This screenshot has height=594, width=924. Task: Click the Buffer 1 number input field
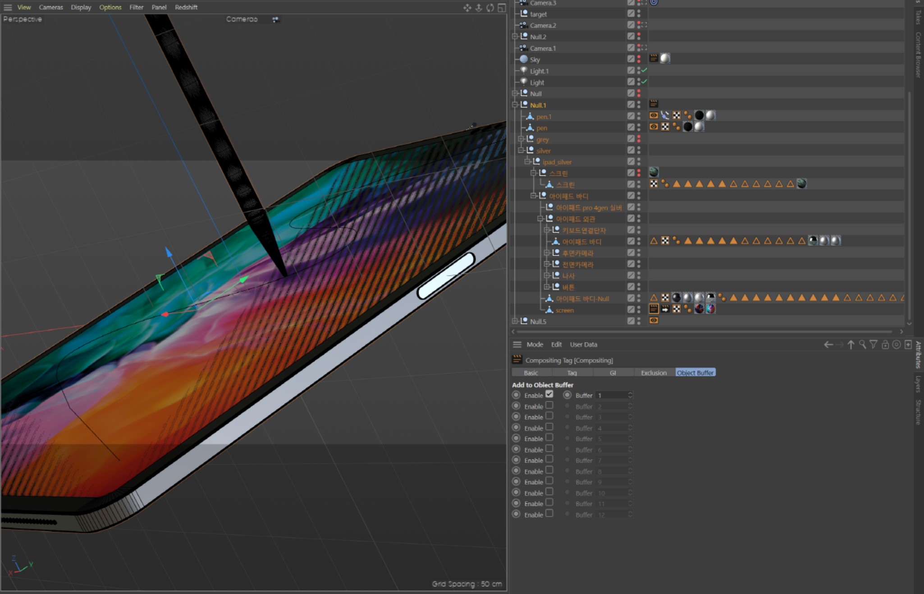[611, 395]
